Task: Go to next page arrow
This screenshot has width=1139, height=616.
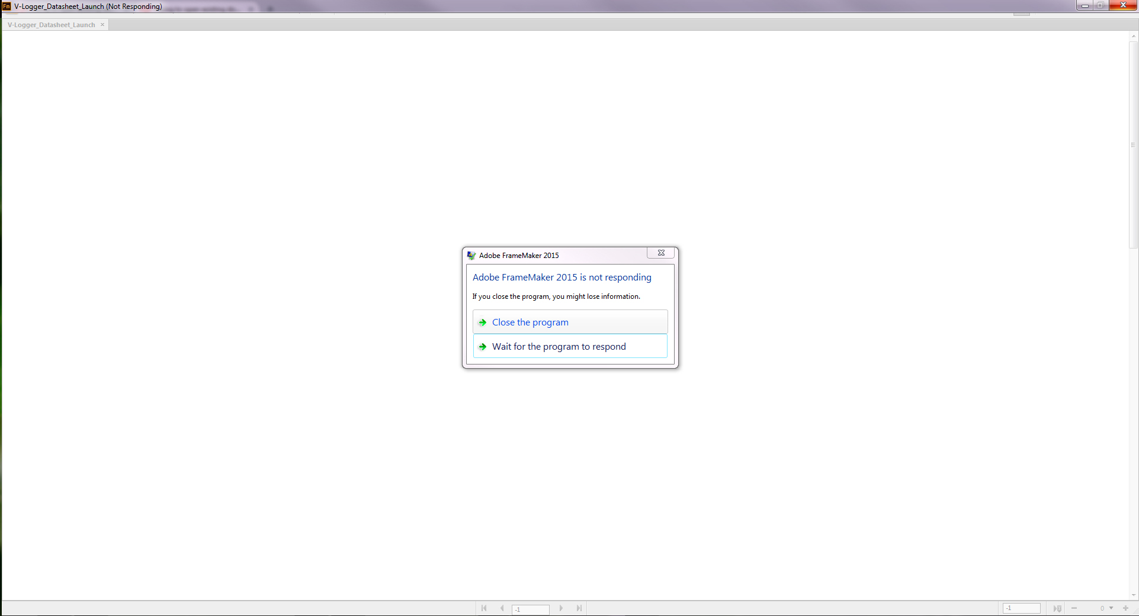Action: 561,608
